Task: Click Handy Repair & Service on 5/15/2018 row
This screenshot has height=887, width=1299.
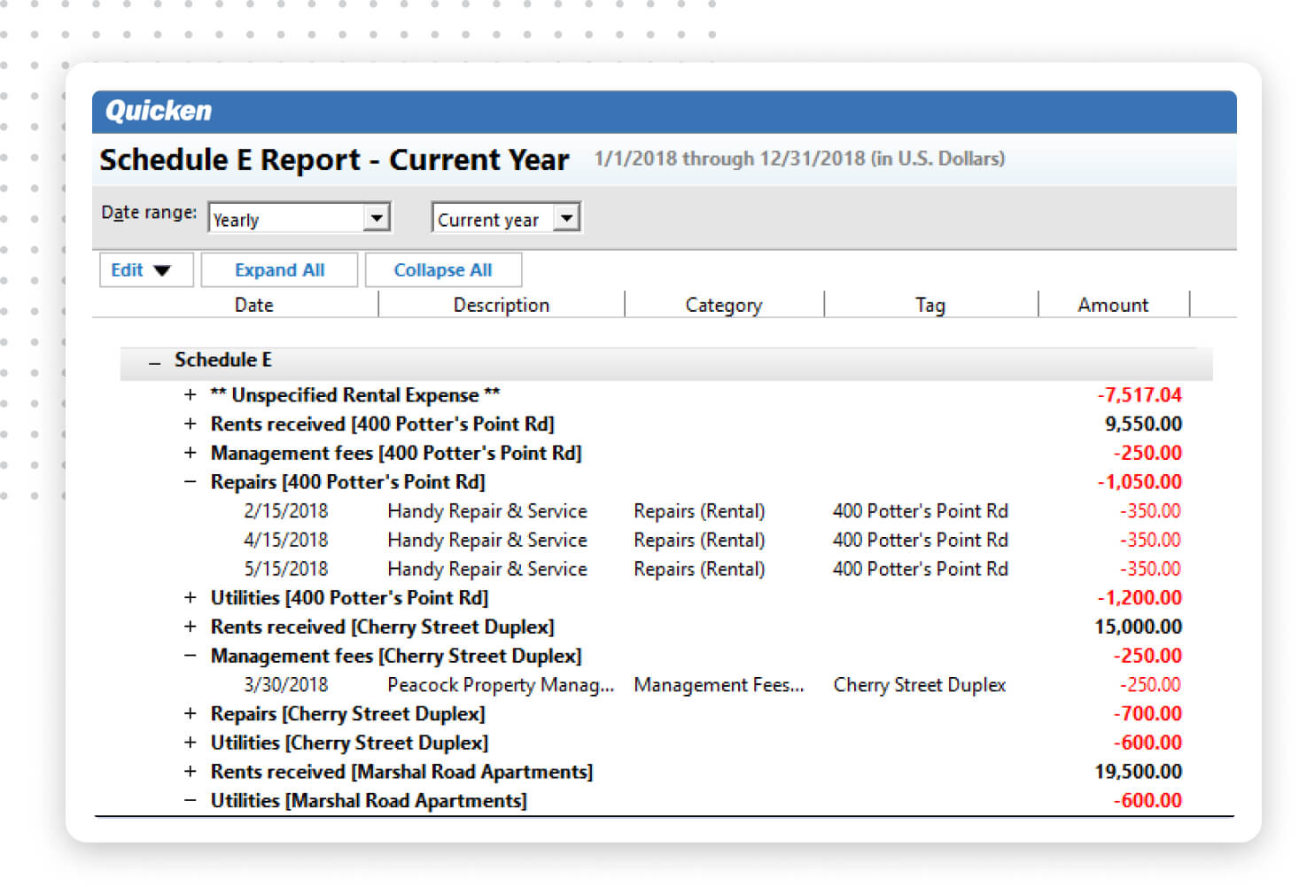Action: pos(487,569)
